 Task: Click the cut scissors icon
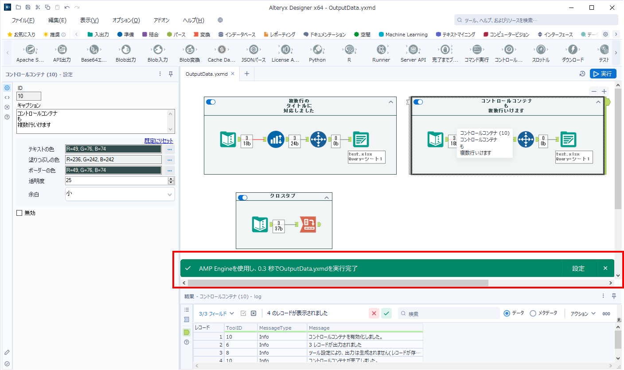pyautogui.click(x=37, y=8)
